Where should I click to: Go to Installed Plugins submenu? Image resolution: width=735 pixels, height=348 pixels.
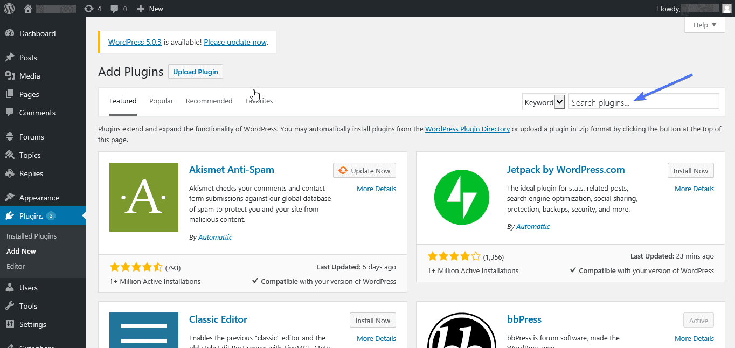(31, 236)
